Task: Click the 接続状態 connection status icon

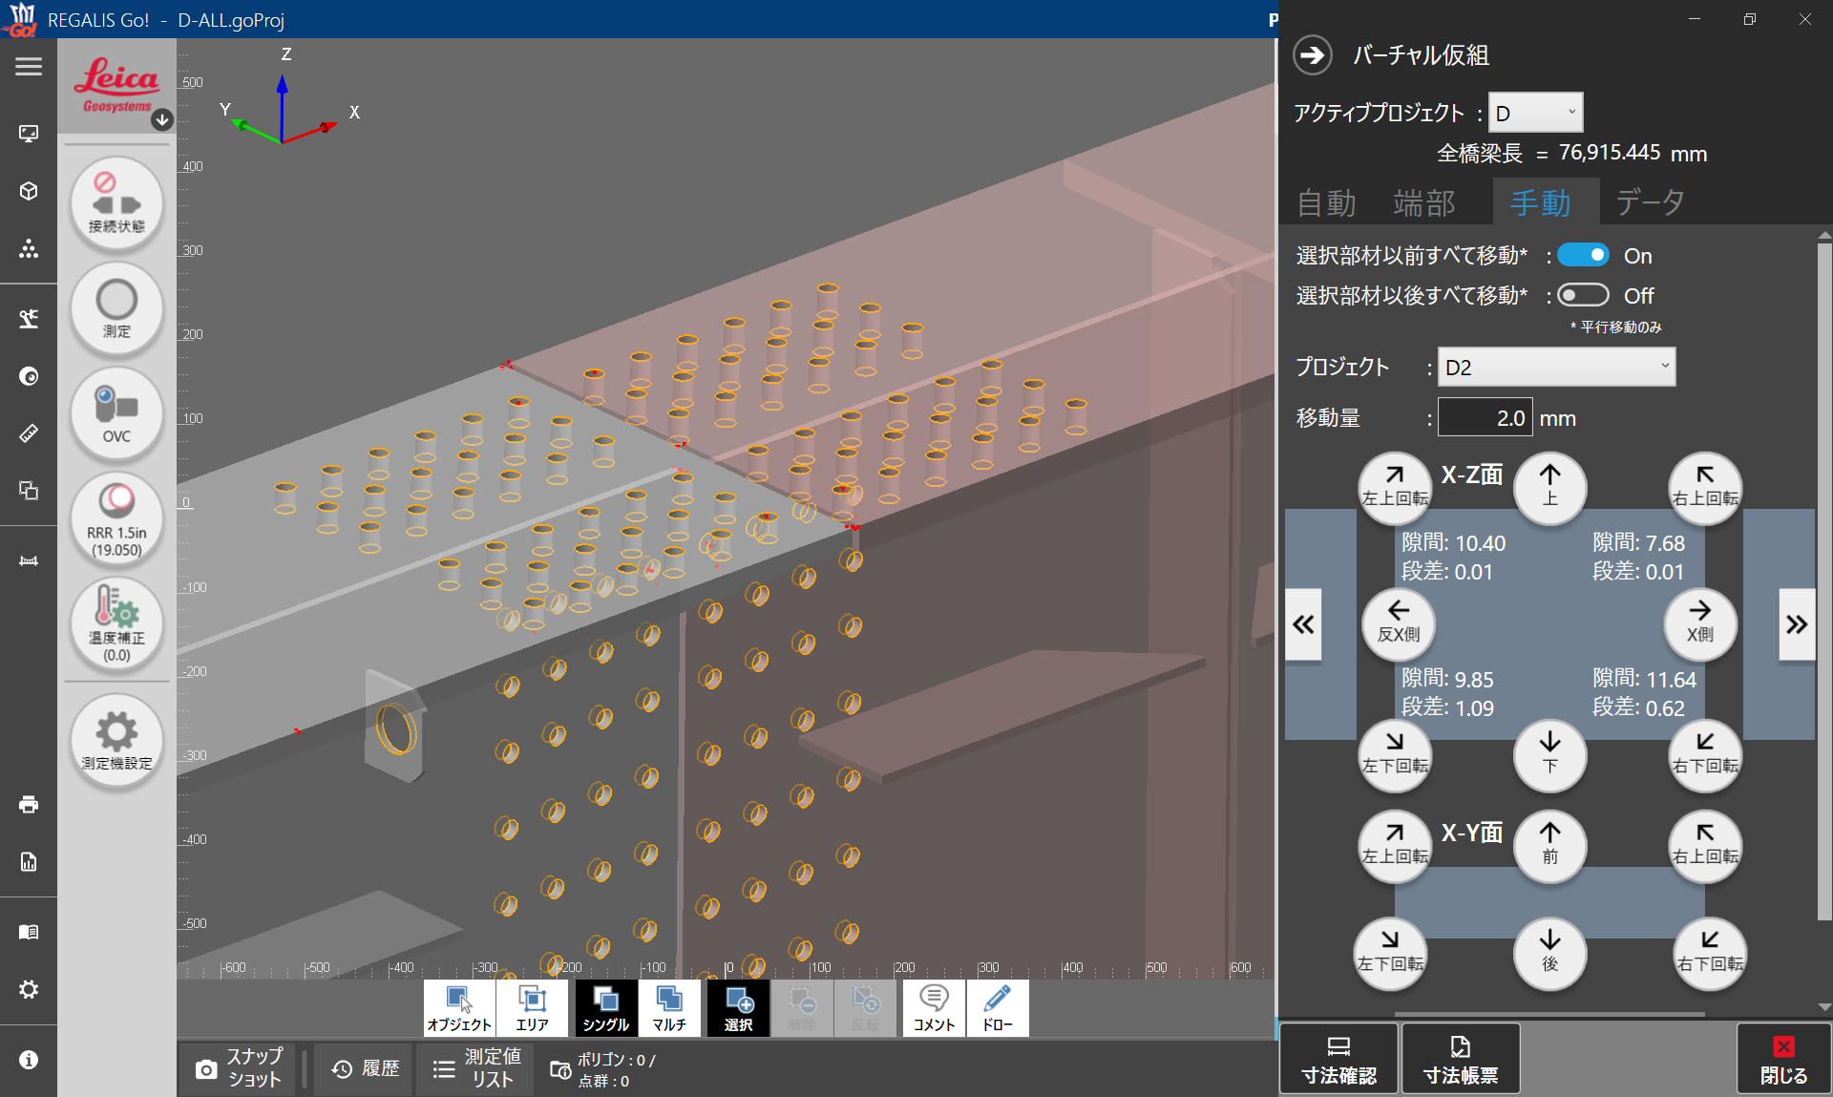Action: 116,204
